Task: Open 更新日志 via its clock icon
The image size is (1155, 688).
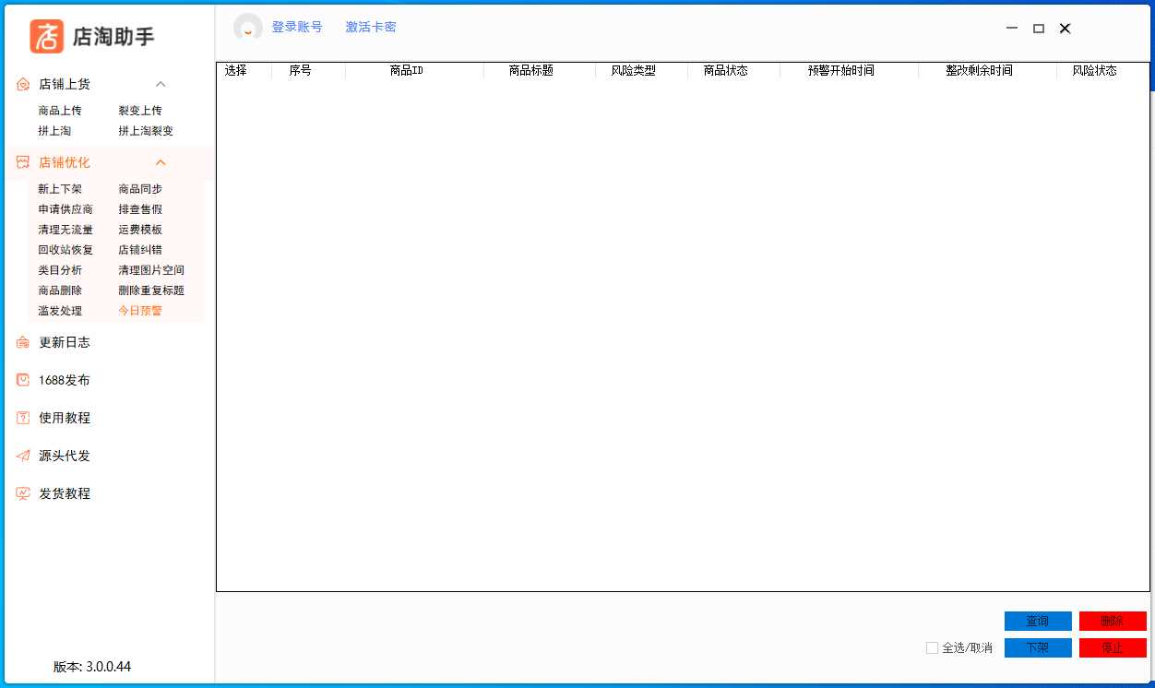Action: tap(21, 342)
